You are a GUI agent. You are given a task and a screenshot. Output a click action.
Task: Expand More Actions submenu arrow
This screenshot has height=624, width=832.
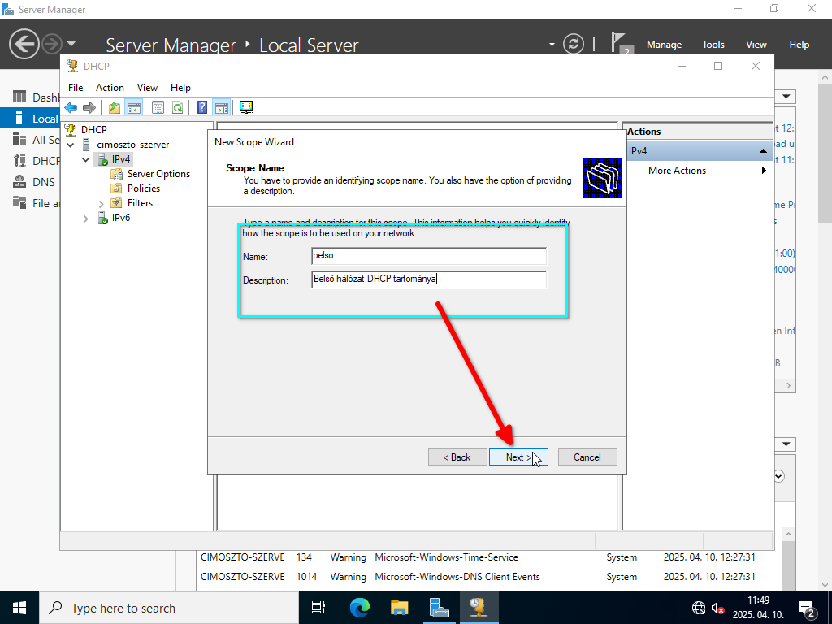coord(764,171)
